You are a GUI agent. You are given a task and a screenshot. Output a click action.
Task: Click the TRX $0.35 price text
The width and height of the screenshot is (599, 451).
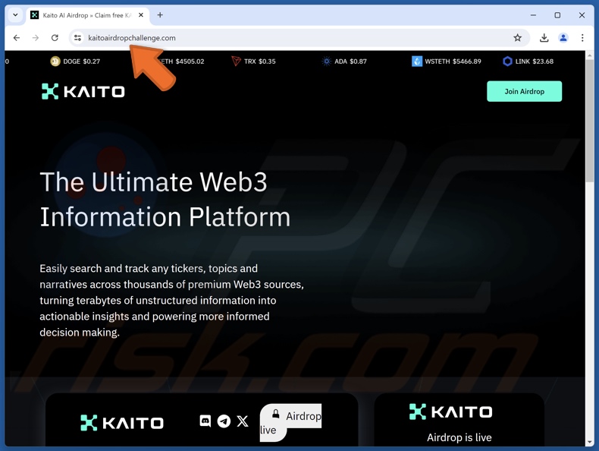[x=260, y=61]
